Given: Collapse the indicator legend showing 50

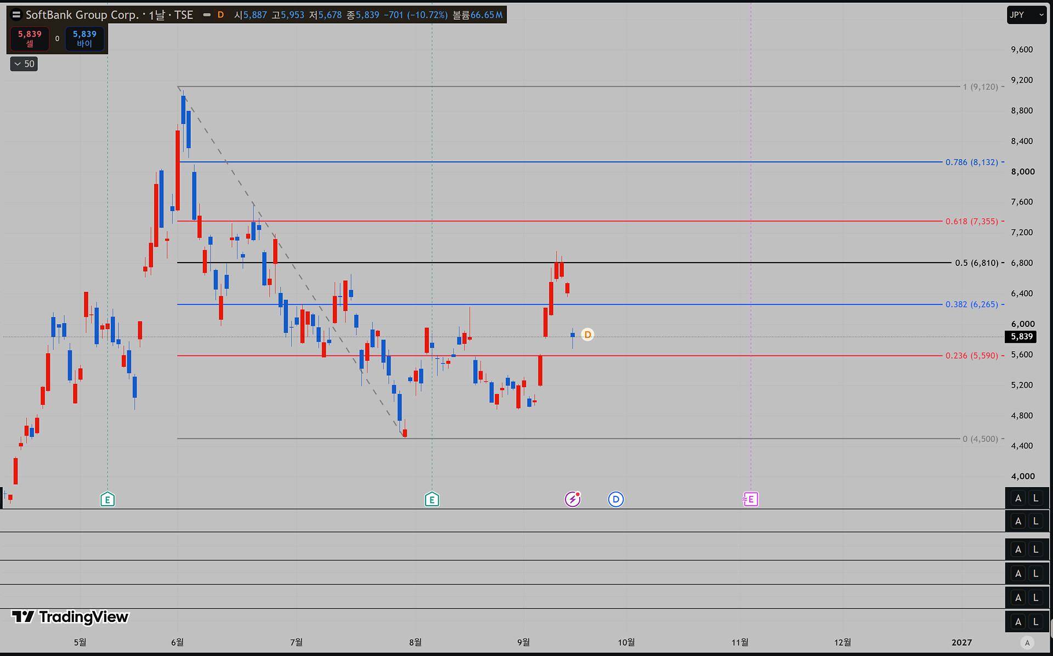Looking at the screenshot, I should click(x=24, y=64).
